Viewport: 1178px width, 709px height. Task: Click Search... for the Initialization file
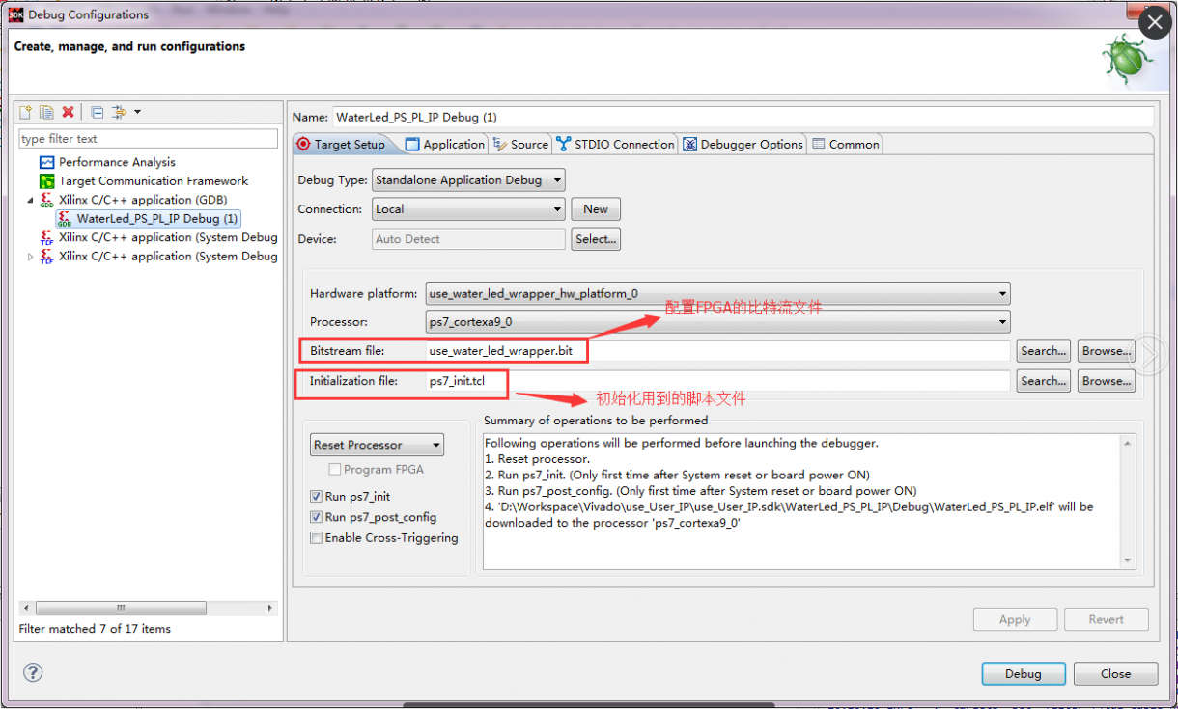click(1044, 381)
